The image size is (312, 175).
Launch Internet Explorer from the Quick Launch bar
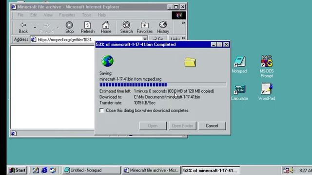click(44, 170)
